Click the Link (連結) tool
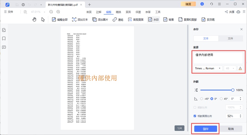 tap(118, 19)
